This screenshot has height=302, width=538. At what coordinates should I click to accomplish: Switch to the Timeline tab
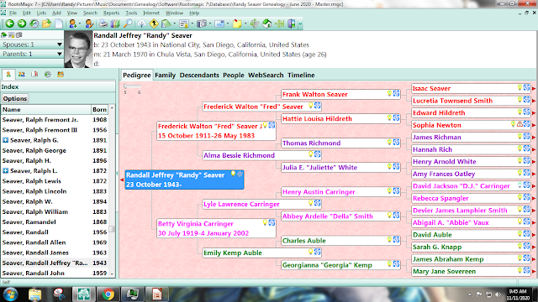click(x=301, y=75)
